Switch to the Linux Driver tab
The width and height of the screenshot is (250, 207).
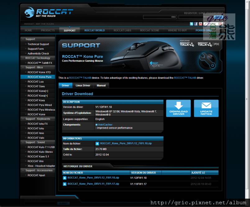(x=83, y=85)
